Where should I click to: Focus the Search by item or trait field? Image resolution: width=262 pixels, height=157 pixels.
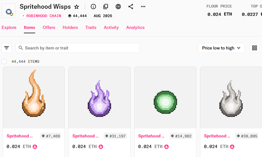pyautogui.click(x=77, y=48)
